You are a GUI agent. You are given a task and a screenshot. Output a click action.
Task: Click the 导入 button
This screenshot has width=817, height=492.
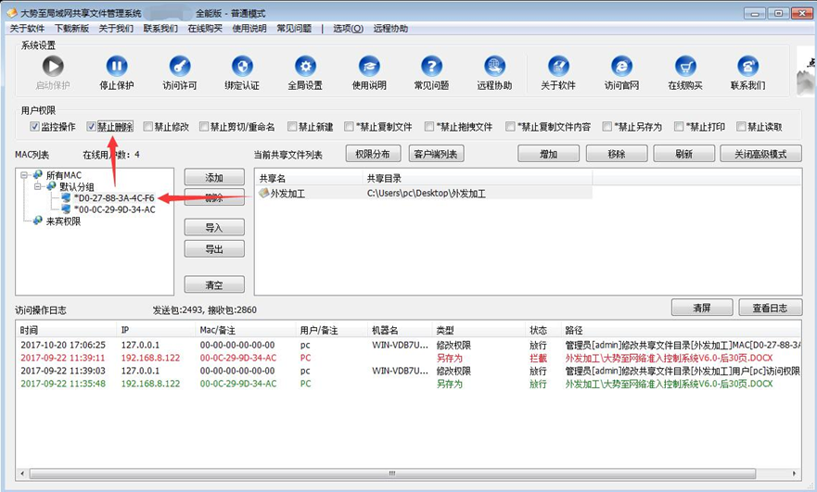214,228
